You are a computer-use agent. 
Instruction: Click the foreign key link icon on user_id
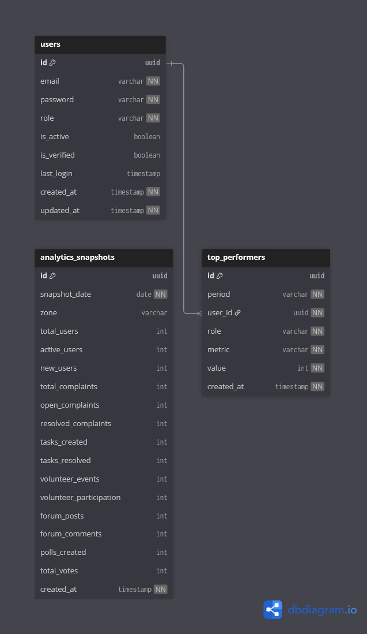coord(237,313)
